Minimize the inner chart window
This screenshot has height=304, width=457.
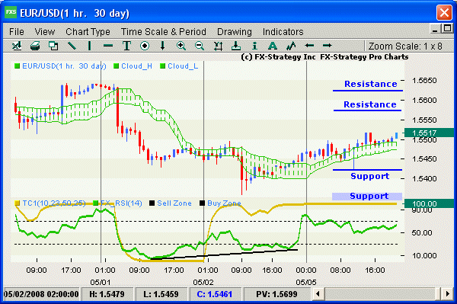435,29
